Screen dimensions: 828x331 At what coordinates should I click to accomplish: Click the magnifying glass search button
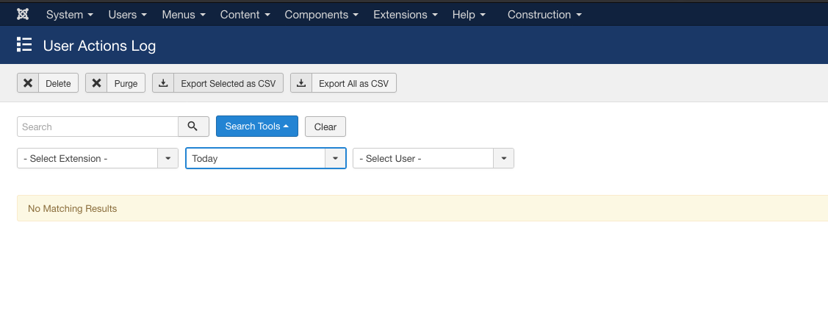(x=193, y=127)
